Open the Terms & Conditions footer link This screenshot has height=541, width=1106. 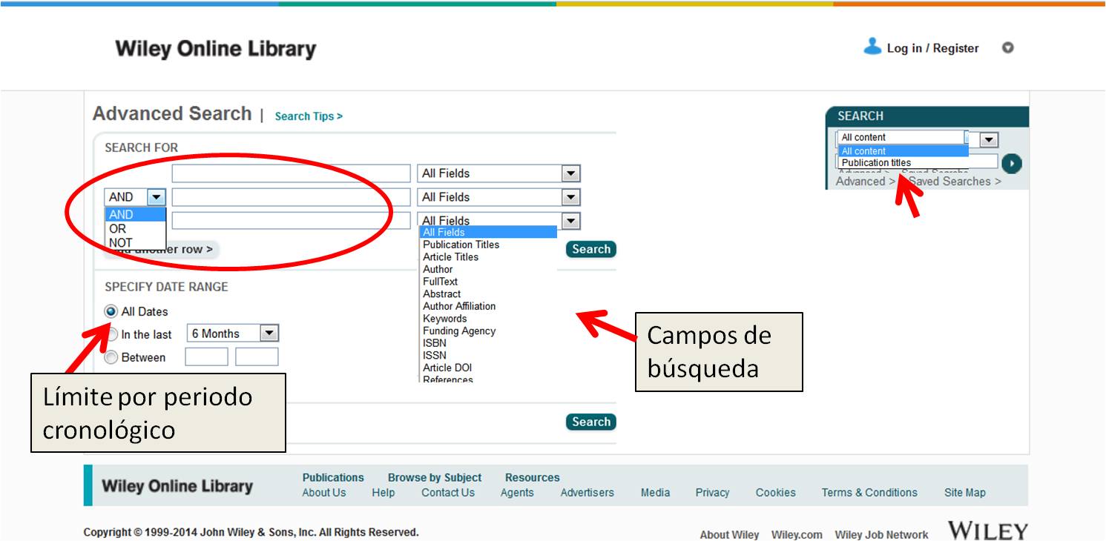pos(869,493)
